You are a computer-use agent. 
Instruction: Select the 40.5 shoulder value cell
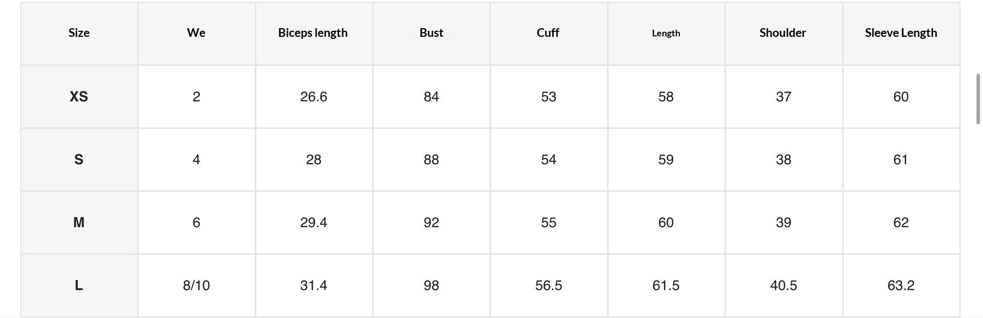pyautogui.click(x=784, y=286)
